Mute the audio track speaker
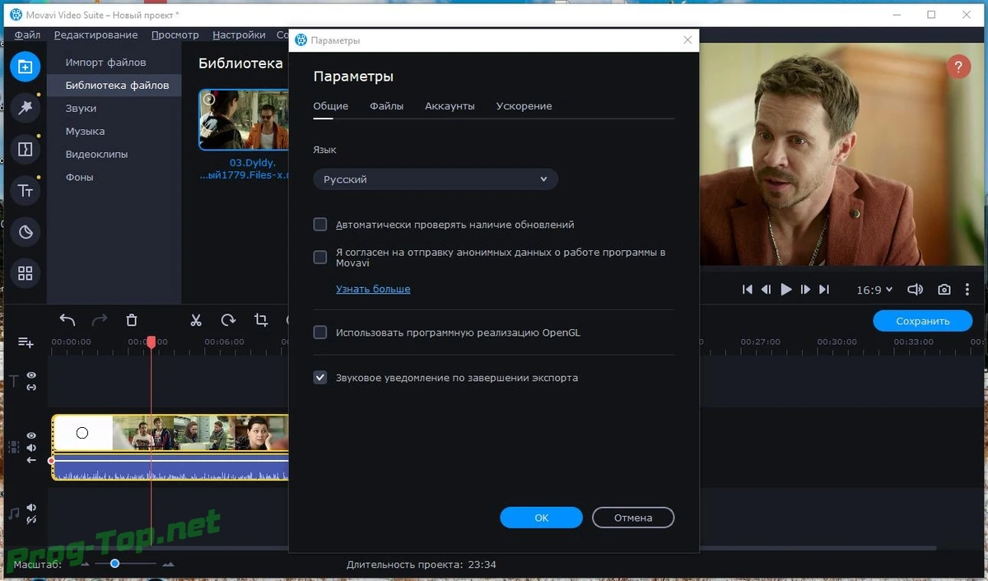Screen dimensions: 988x581 coord(31,508)
